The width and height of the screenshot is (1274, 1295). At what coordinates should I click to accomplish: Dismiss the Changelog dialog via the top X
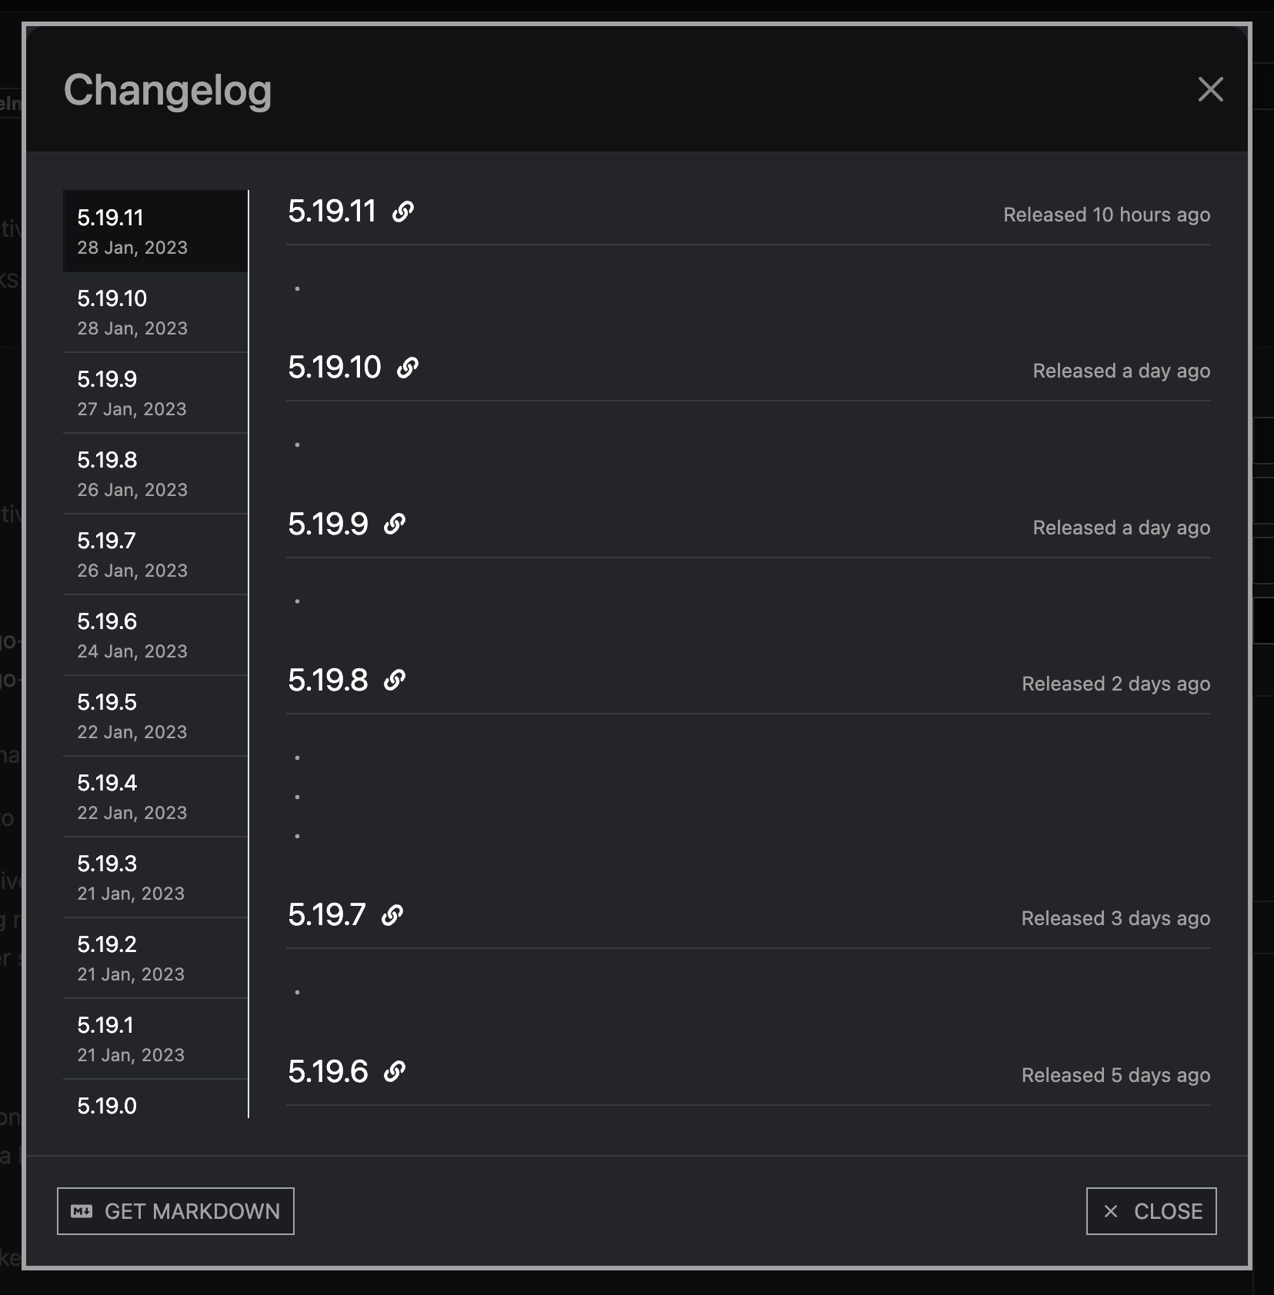[x=1210, y=90]
